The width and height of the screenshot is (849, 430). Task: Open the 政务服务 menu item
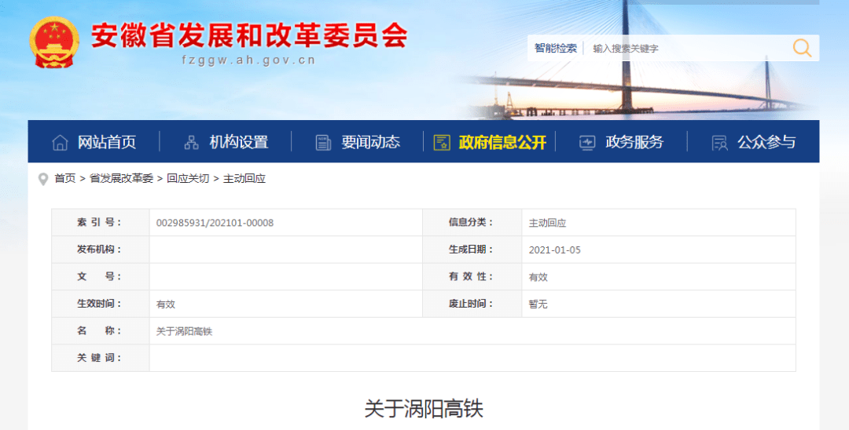pyautogui.click(x=634, y=142)
